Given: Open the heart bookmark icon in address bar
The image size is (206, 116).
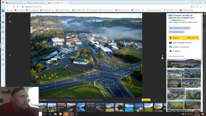Looking at the screenshot, I should tap(197, 6).
